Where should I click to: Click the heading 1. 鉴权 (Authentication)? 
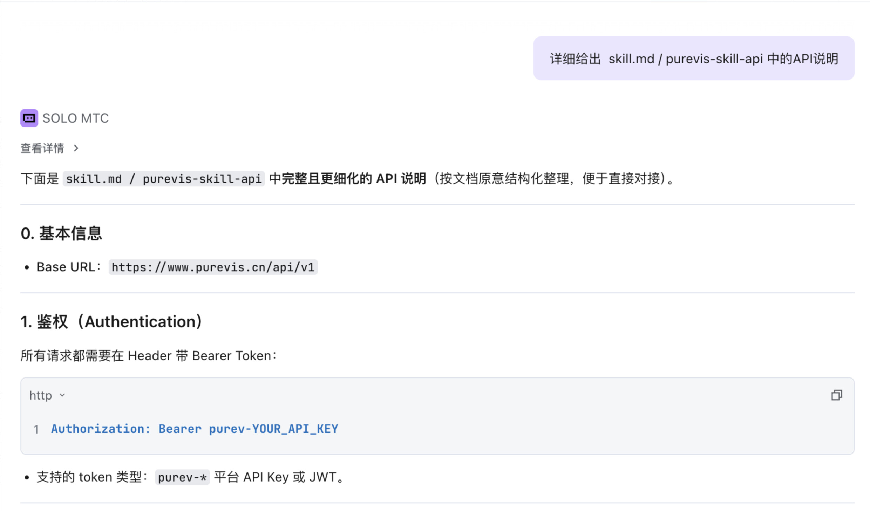tap(111, 322)
